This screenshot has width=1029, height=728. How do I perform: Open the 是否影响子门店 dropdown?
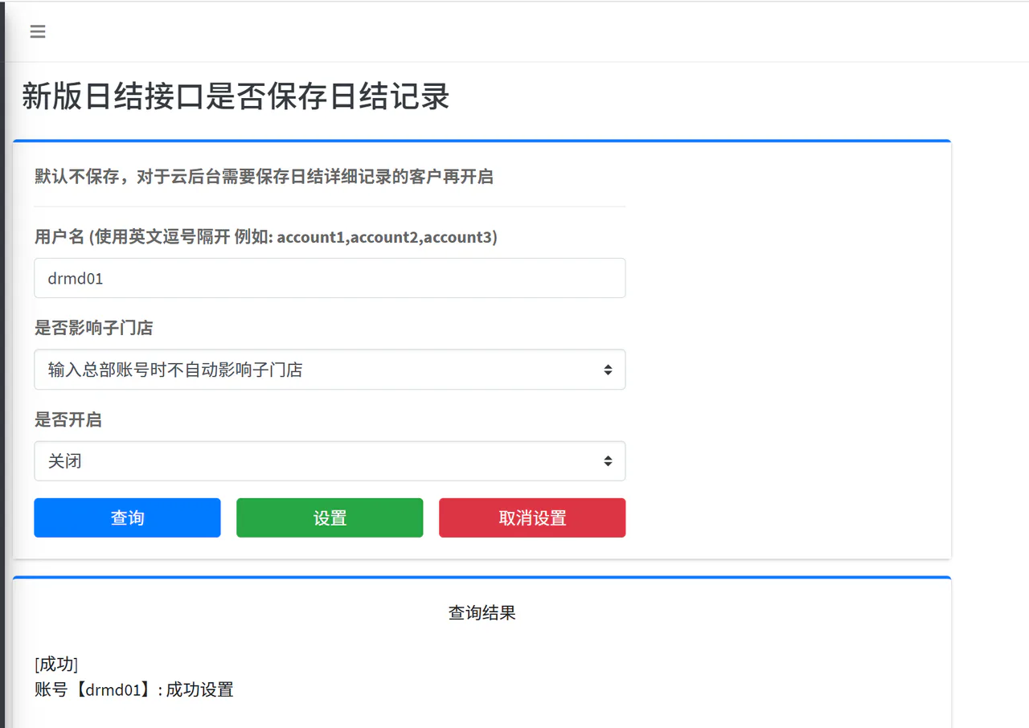(x=330, y=370)
